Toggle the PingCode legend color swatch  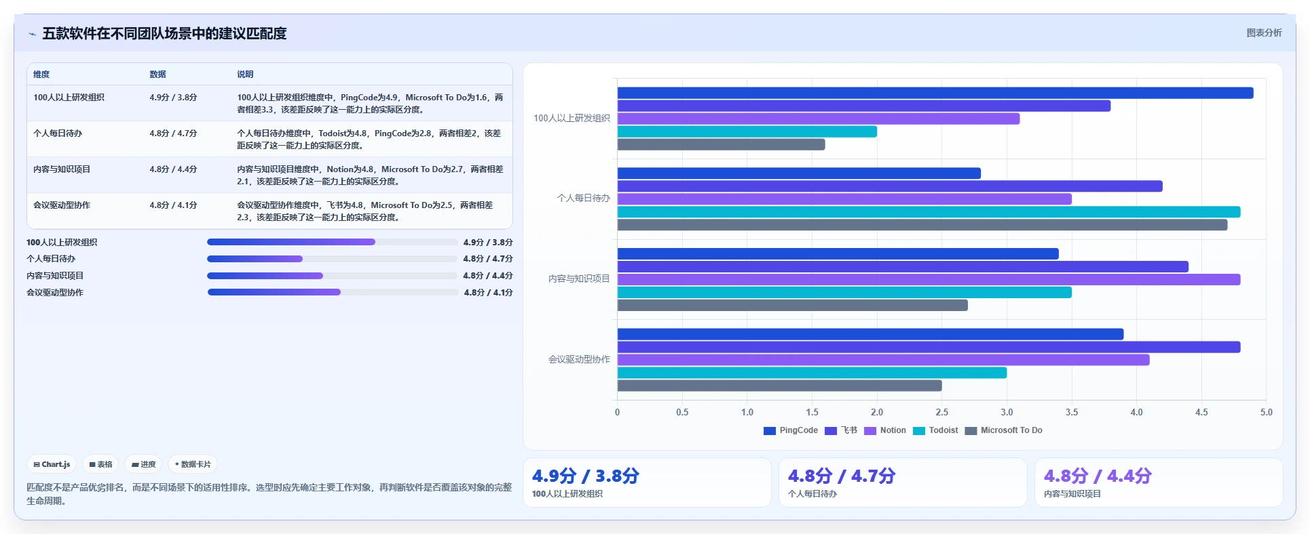(x=770, y=431)
